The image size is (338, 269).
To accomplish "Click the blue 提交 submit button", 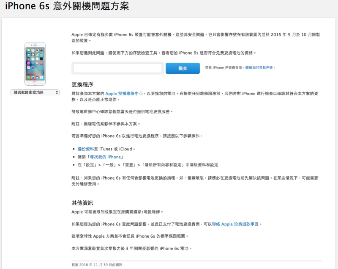I will click(183, 68).
